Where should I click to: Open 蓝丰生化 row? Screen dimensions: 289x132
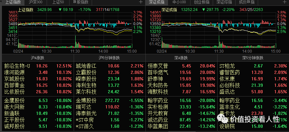253,107
